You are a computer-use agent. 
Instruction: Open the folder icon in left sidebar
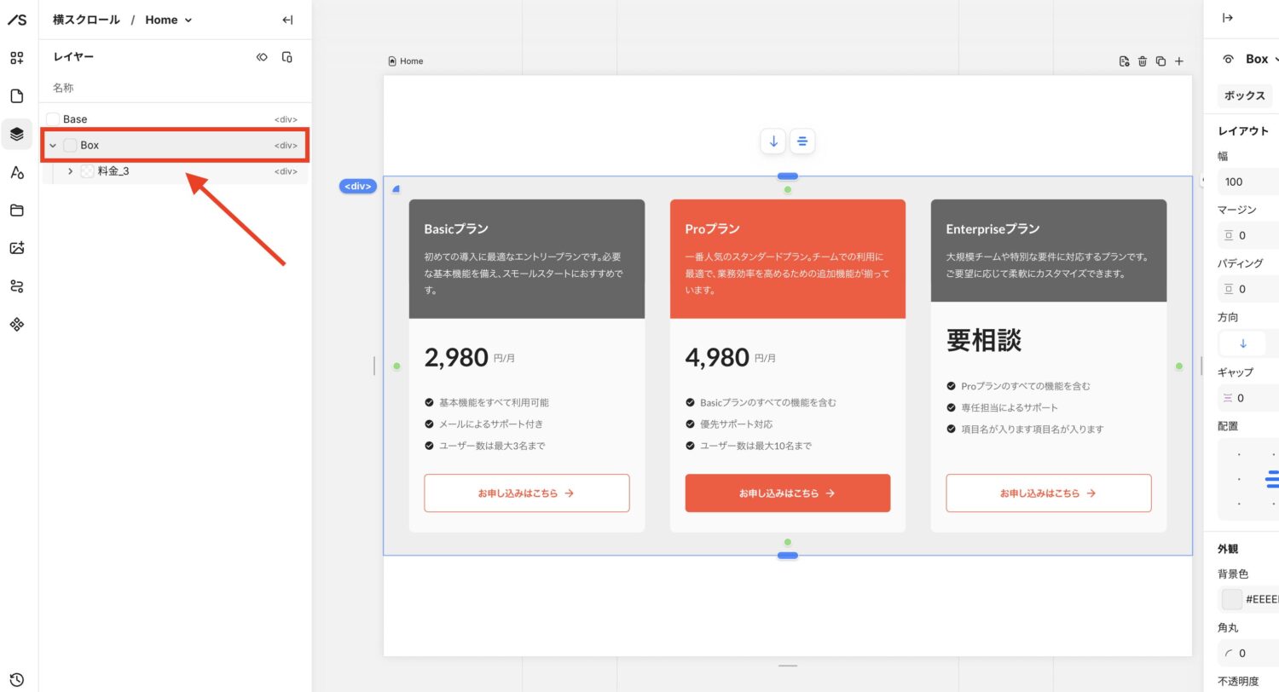pyautogui.click(x=16, y=210)
